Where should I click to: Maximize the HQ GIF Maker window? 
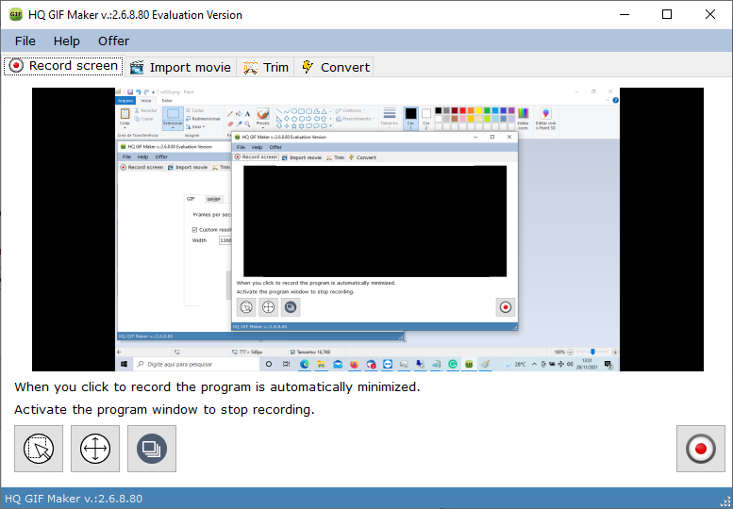(x=667, y=14)
